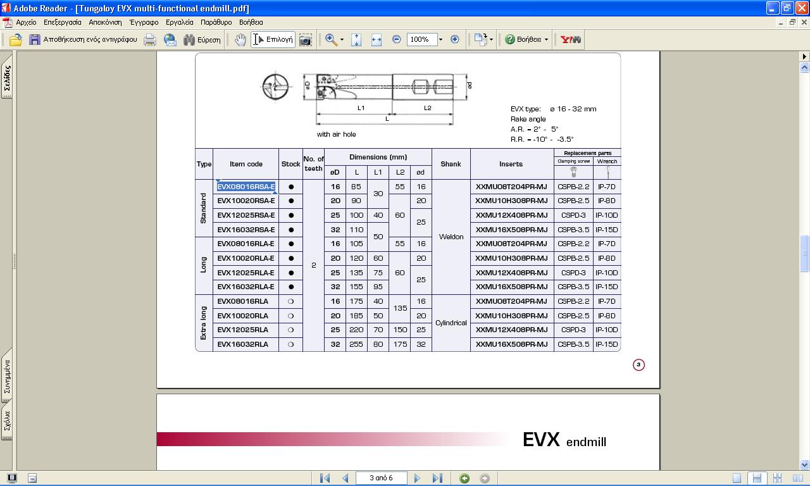Open the Συνημμένα side panel tab
Screen dimensions: 810x486
pos(8,376)
